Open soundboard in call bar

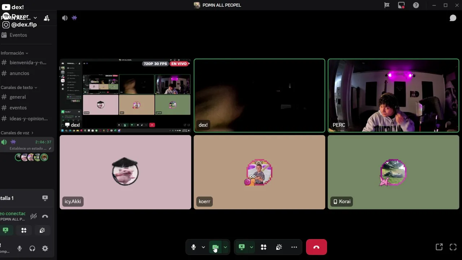(279, 247)
